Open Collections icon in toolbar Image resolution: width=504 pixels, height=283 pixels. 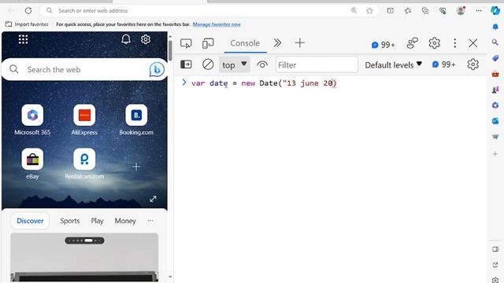(425, 10)
